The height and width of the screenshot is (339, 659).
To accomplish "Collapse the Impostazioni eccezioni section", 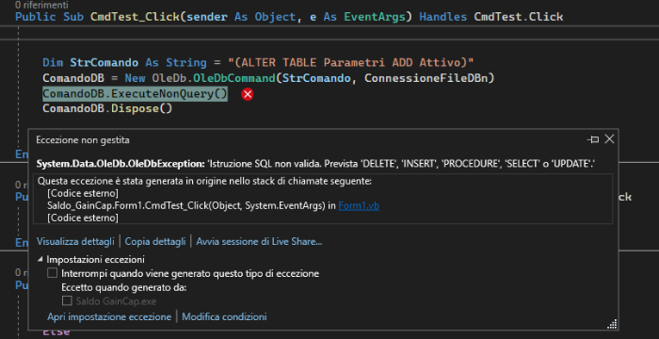I will [x=40, y=260].
